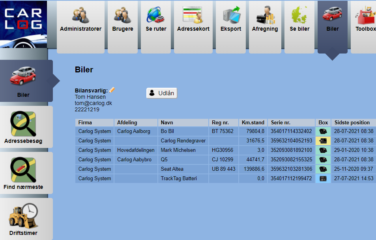Viewport: 376px width, 240px height.
Task: Click the yellow Box icon for Carlog Rendegraver
Action: pyautogui.click(x=323, y=140)
